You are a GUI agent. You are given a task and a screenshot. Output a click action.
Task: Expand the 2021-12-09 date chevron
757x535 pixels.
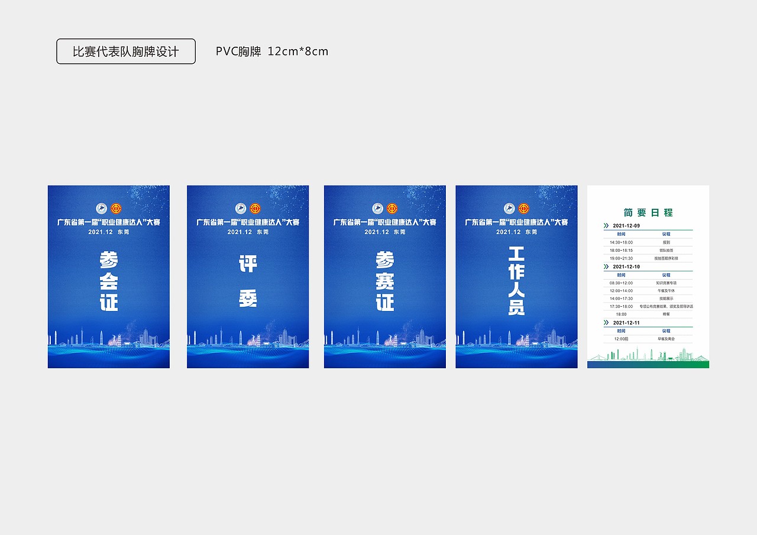pyautogui.click(x=606, y=226)
